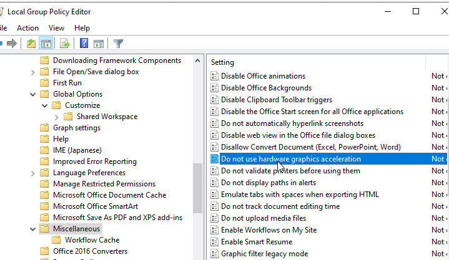Expand the Shared Workspace folder node

56,117
